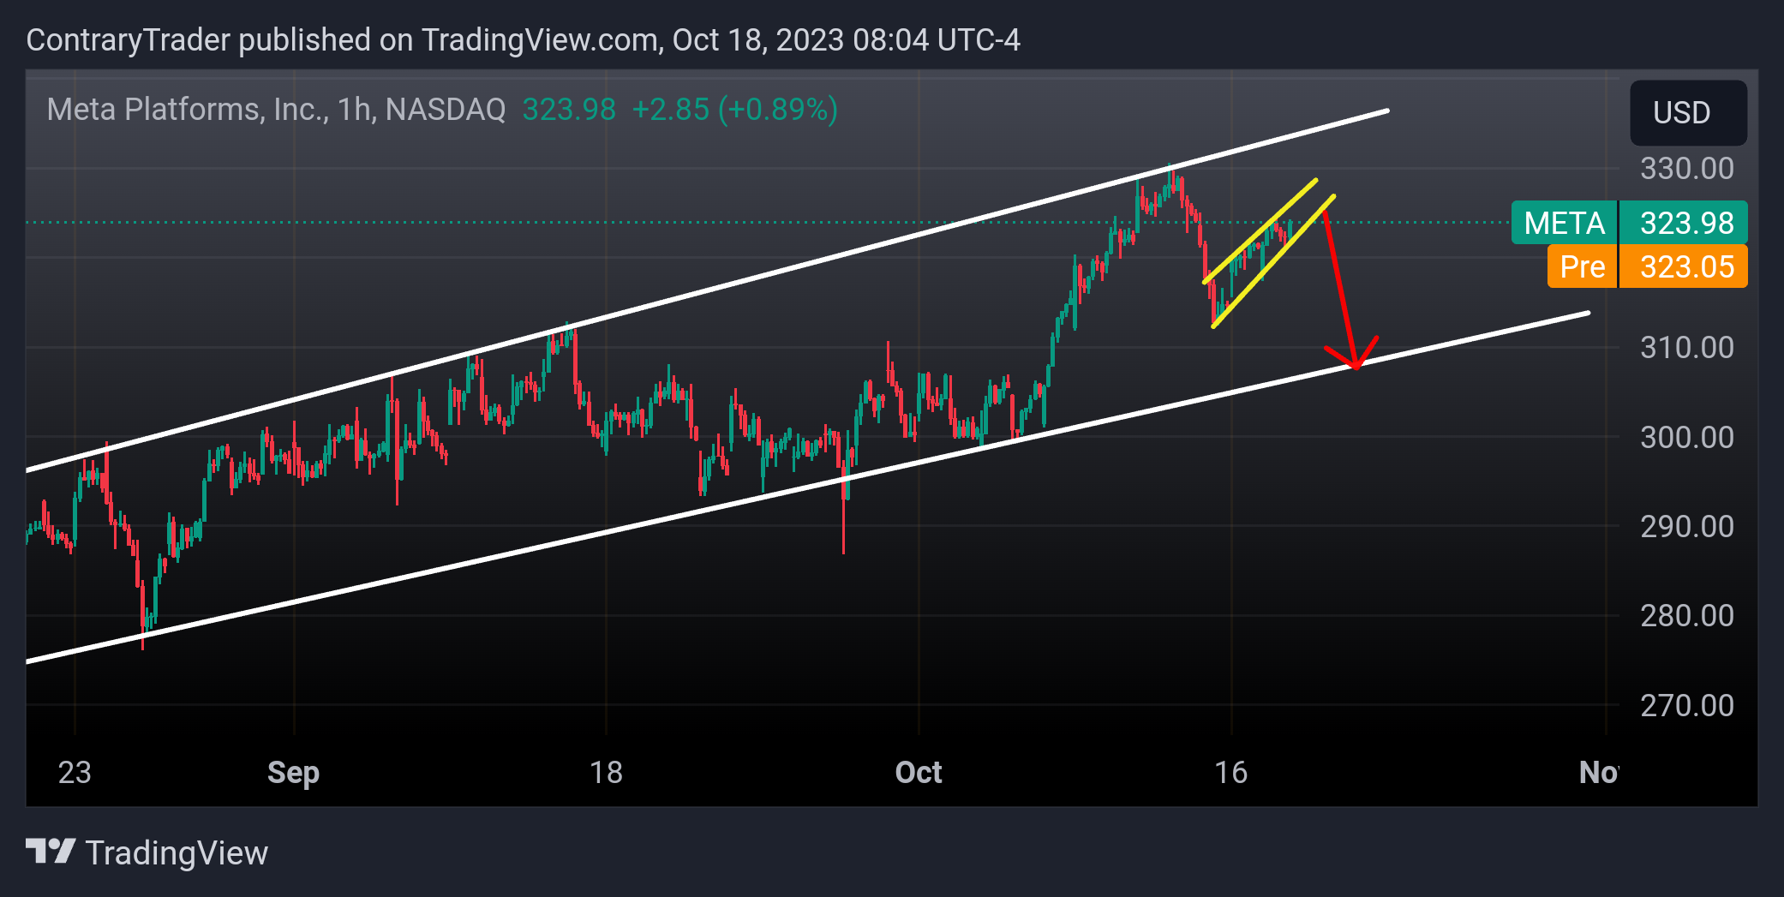
Task: Click the TradingView wordmark text
Action: click(177, 852)
